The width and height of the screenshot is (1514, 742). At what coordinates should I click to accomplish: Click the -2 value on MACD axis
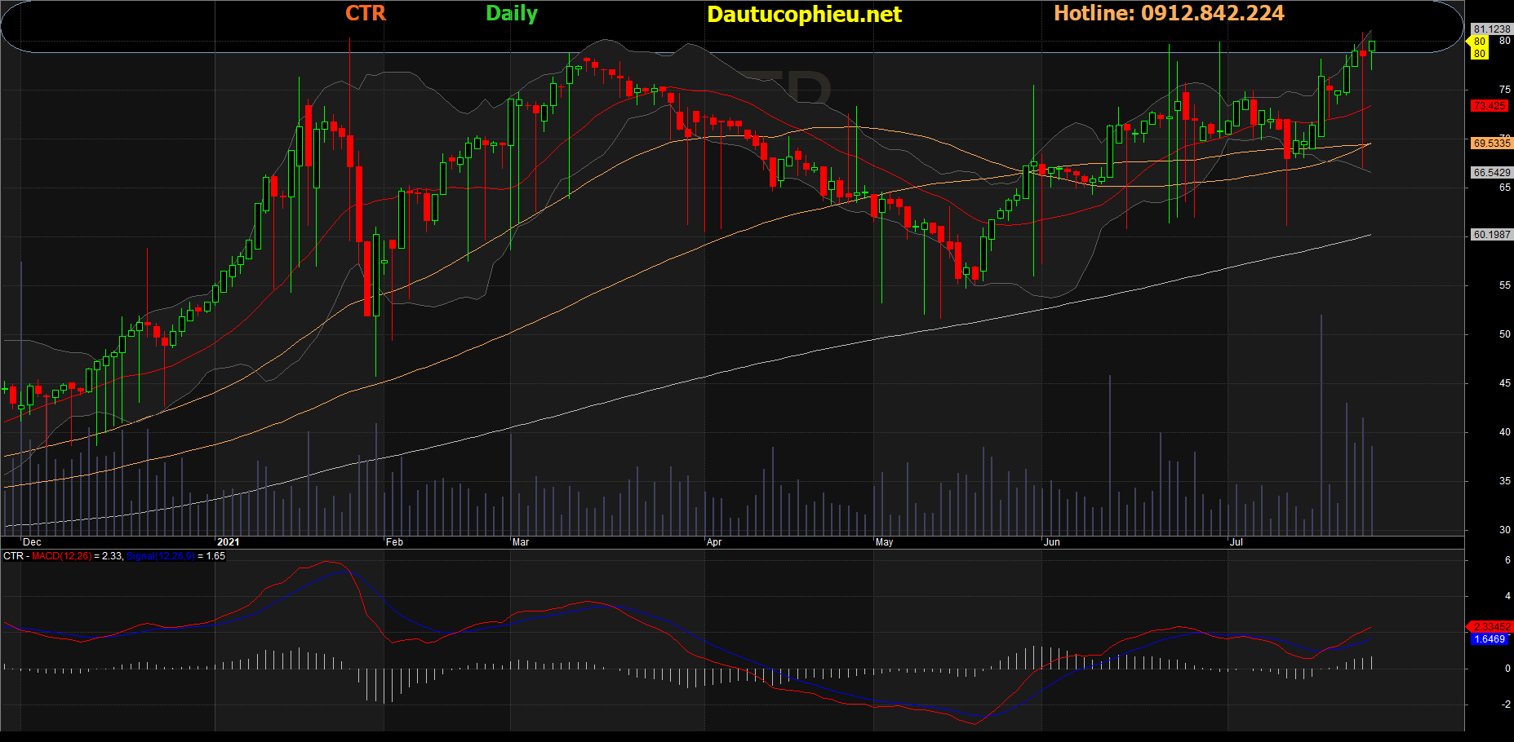point(1506,704)
